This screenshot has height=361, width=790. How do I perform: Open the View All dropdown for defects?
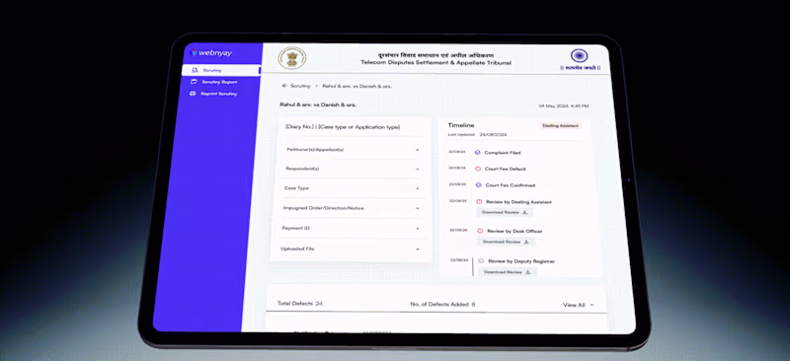click(578, 305)
